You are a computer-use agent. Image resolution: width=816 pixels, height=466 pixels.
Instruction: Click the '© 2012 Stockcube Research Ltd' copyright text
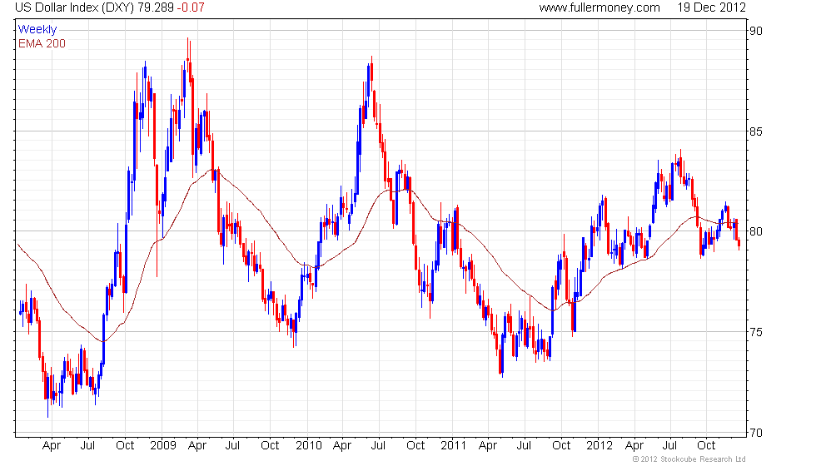[x=689, y=459]
